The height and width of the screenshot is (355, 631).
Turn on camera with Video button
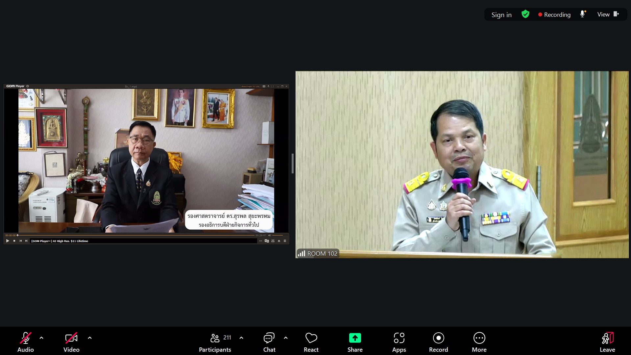coord(71,342)
